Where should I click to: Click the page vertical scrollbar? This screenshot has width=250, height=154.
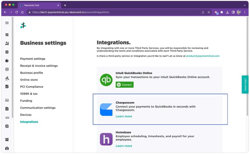click(x=247, y=66)
